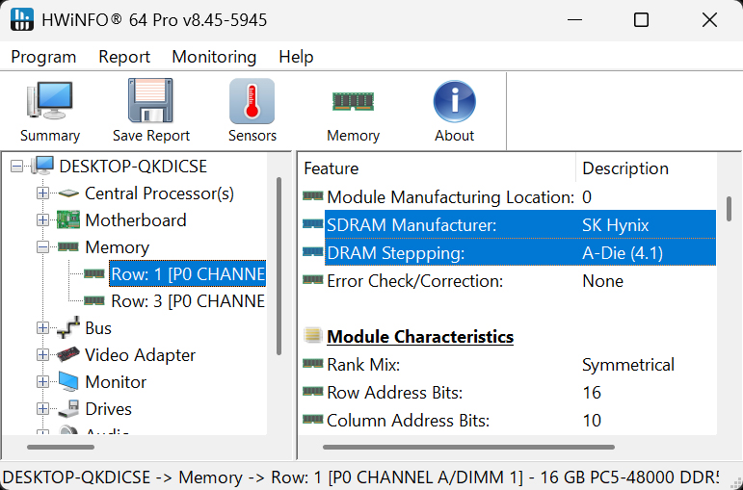
Task: Click the Video Adapter card icon
Action: pyautogui.click(x=68, y=354)
